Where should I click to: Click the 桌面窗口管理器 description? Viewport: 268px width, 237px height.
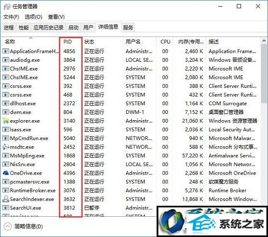(x=226, y=112)
